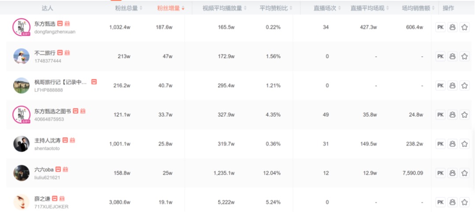Sort table by 平均赞粉比

tap(275, 8)
